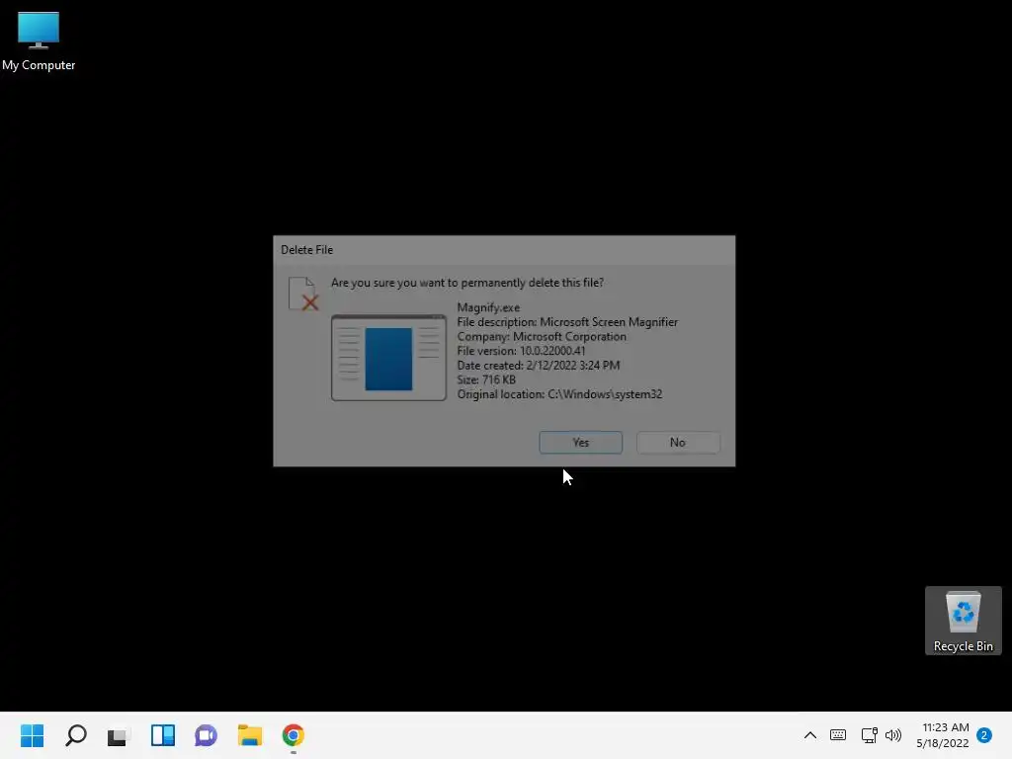The height and width of the screenshot is (759, 1012).
Task: Select the Recycle Bin desktop icon
Action: tap(963, 621)
